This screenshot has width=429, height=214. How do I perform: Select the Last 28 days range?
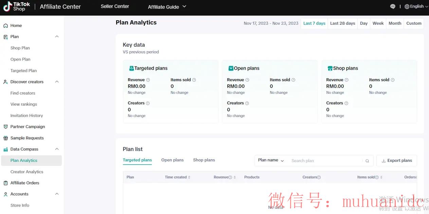pos(342,23)
